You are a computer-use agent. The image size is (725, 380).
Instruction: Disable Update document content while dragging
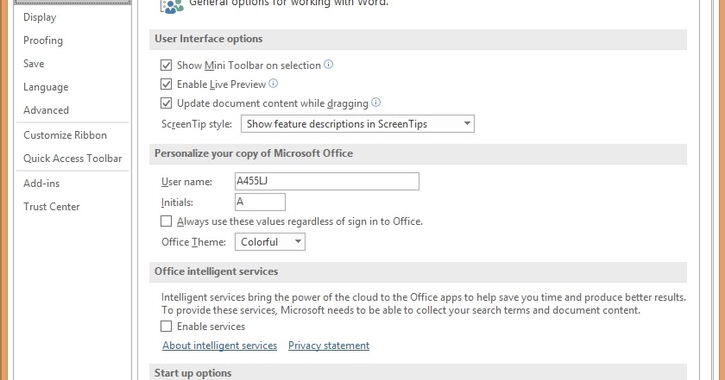[167, 103]
